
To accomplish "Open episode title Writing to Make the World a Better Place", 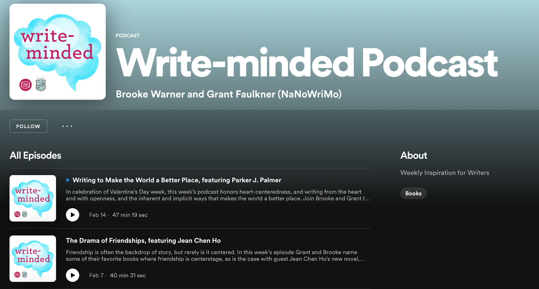I will click(x=177, y=180).
